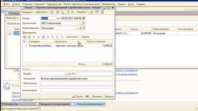Expand the Перейти dropdown
Screen dimensions: 198x111
82,12
